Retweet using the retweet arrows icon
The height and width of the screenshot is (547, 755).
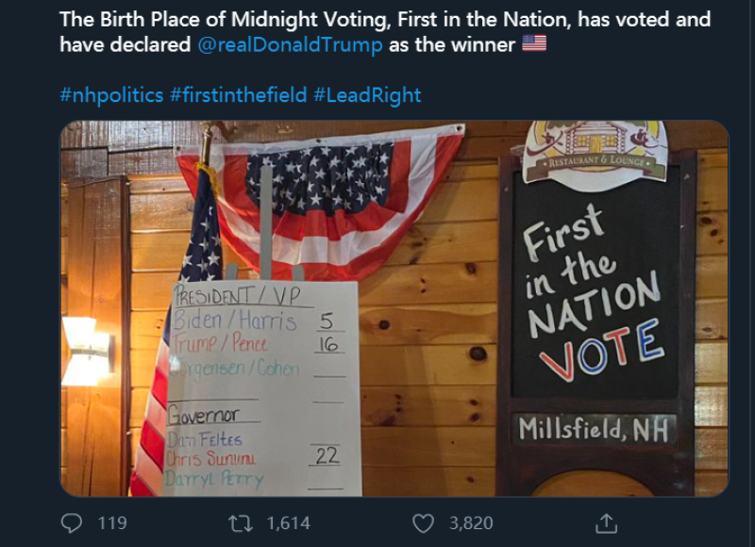(x=241, y=523)
